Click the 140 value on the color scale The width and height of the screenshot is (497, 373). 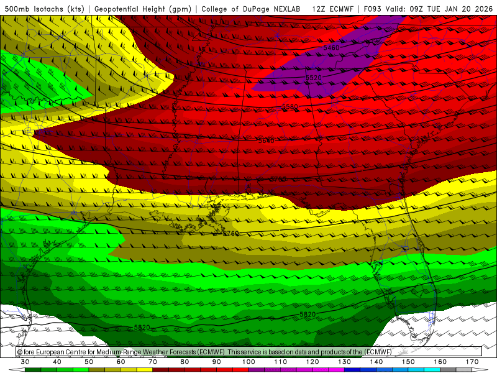click(x=376, y=362)
